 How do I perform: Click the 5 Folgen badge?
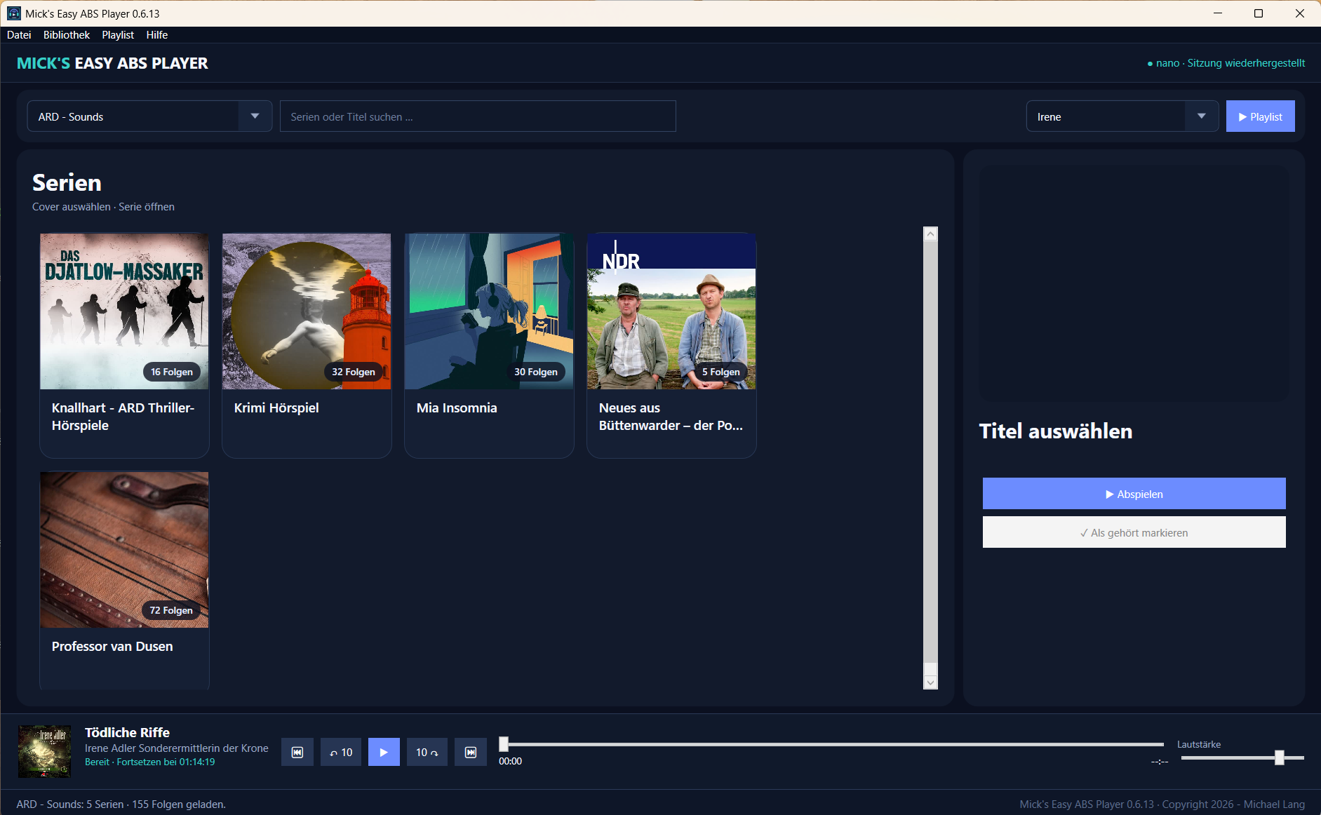(x=721, y=372)
